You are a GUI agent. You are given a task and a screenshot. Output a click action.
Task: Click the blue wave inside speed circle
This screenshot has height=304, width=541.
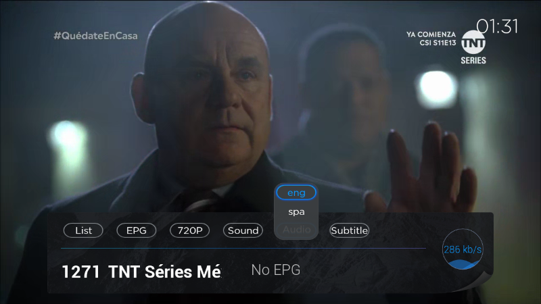[463, 265]
